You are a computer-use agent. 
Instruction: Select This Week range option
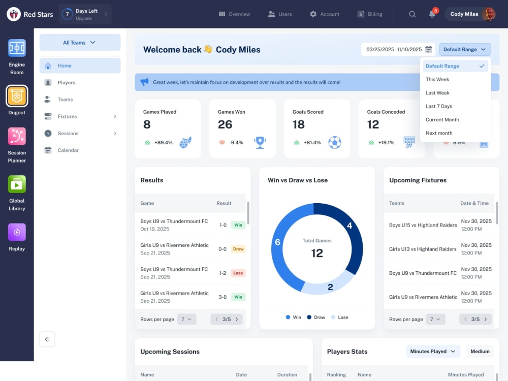pos(455,79)
